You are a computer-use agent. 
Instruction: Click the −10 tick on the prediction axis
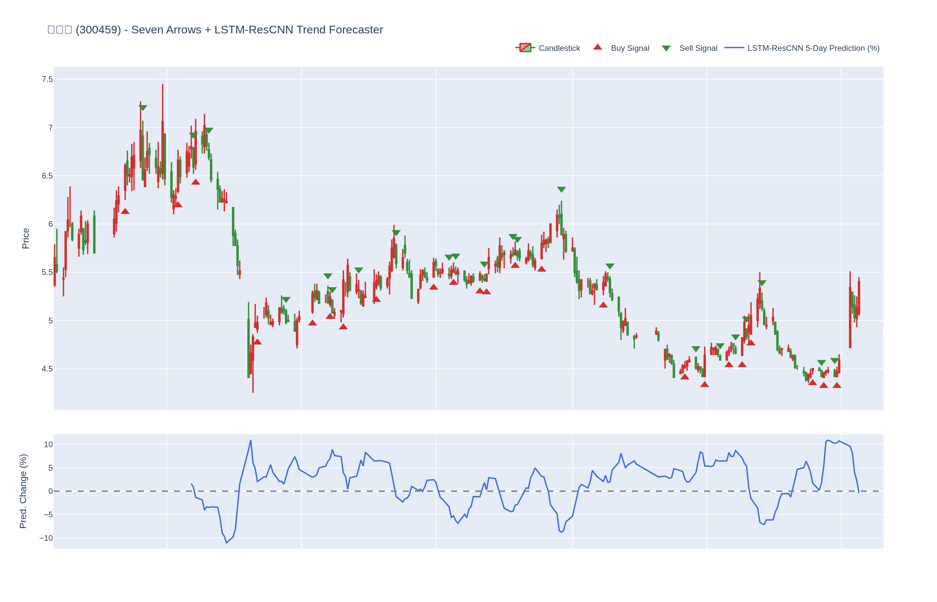click(x=46, y=538)
